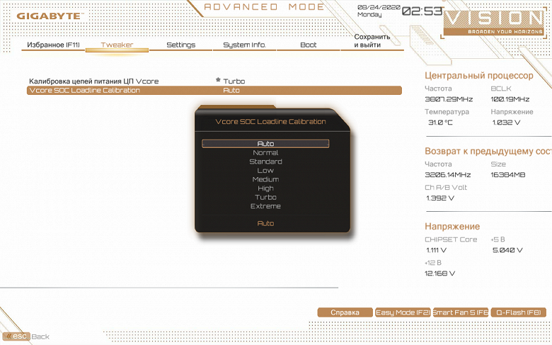Pick the Medium calibration option

point(265,179)
